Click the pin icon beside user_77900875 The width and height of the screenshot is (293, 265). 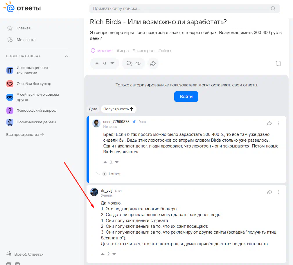coord(134,122)
